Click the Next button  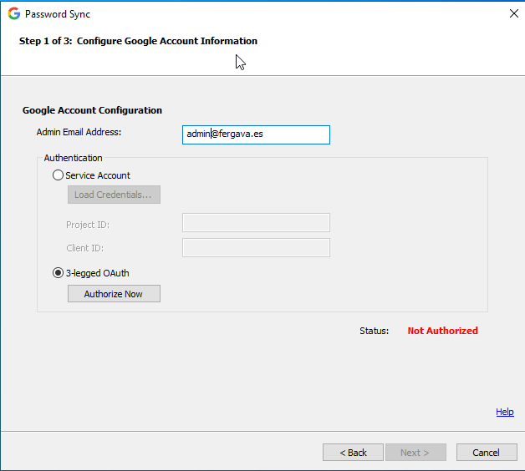415,453
